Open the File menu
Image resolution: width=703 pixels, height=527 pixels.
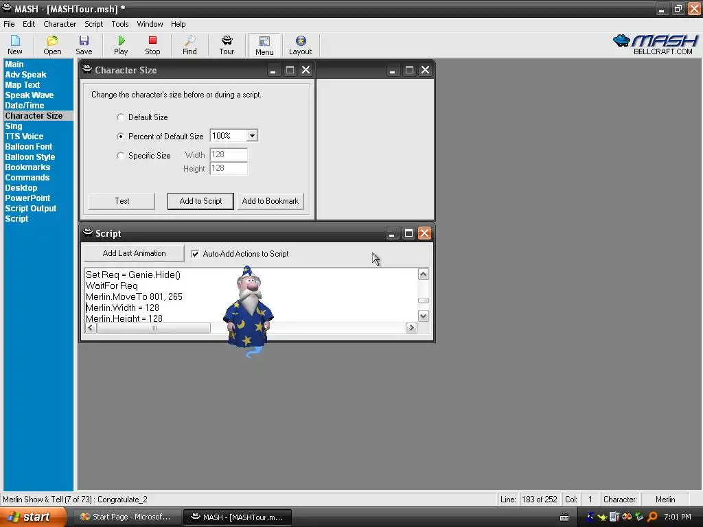[9, 24]
